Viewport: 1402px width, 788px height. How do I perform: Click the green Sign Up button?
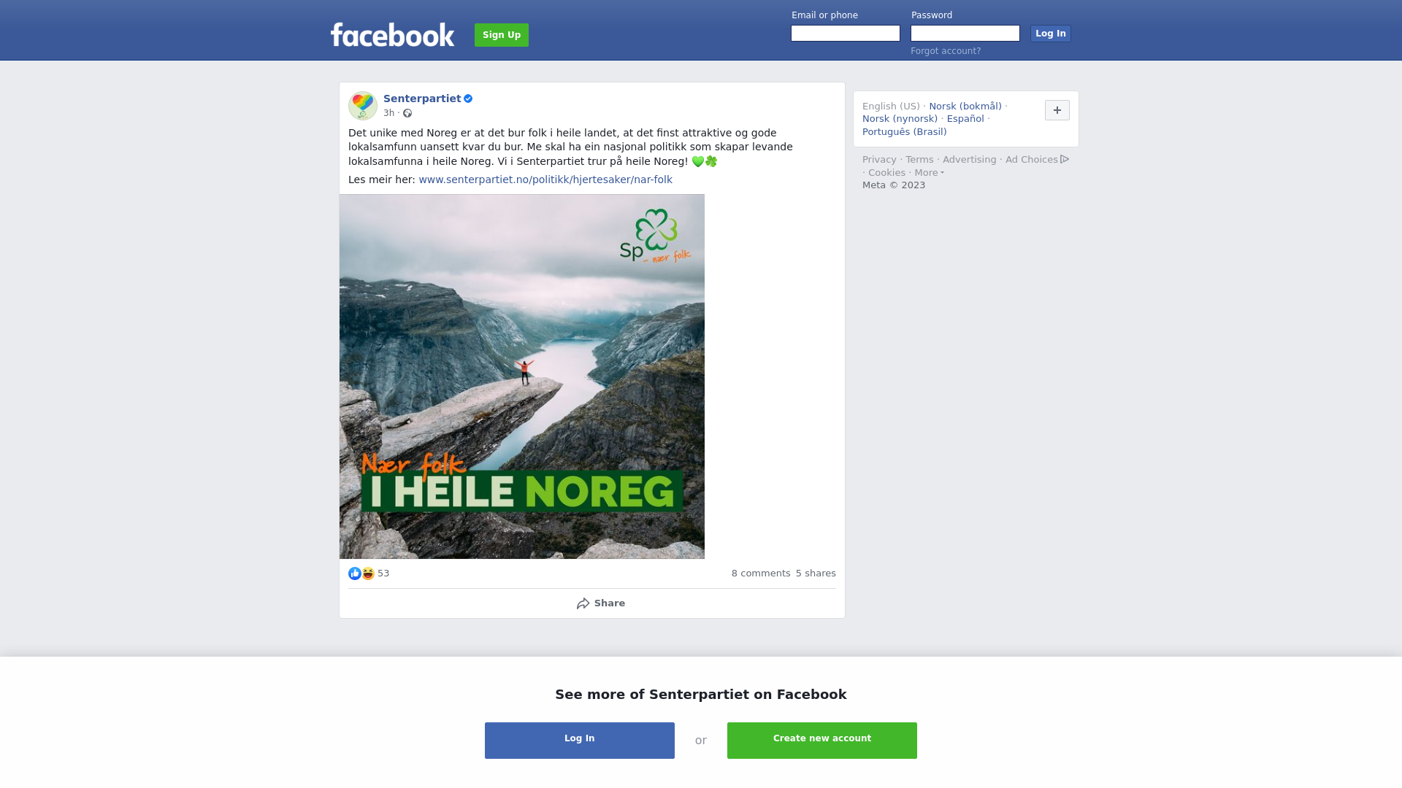coord(502,35)
